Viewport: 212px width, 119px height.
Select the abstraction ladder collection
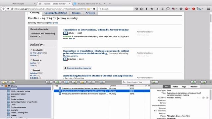18,94
